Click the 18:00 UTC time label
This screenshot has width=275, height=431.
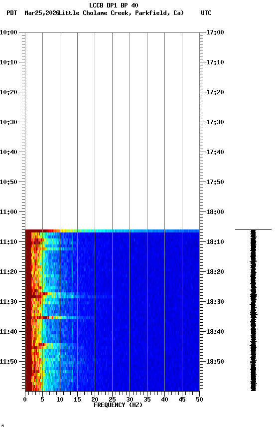(x=215, y=212)
